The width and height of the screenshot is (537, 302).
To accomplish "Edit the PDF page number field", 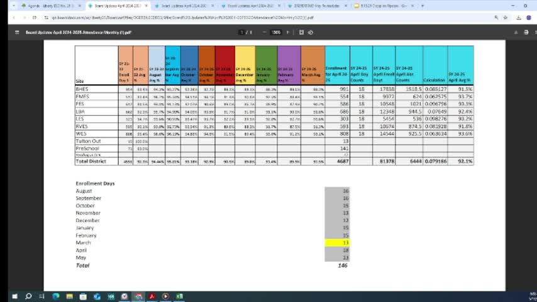I will [241, 32].
